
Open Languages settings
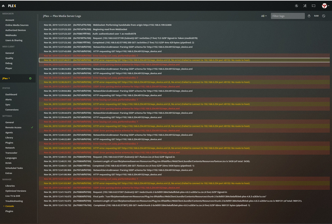[x=11, y=158]
